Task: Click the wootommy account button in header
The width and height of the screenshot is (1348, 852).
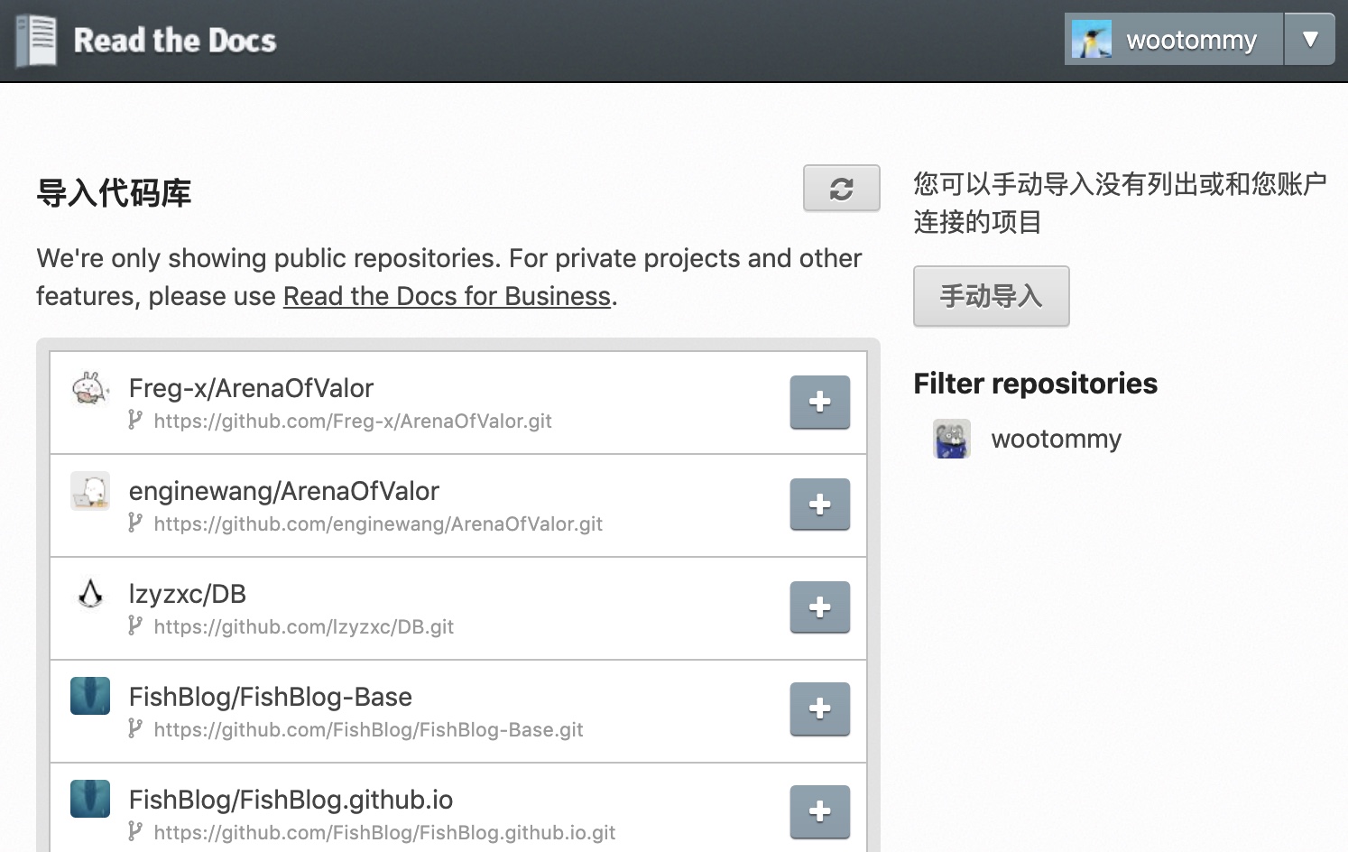Action: point(1173,39)
